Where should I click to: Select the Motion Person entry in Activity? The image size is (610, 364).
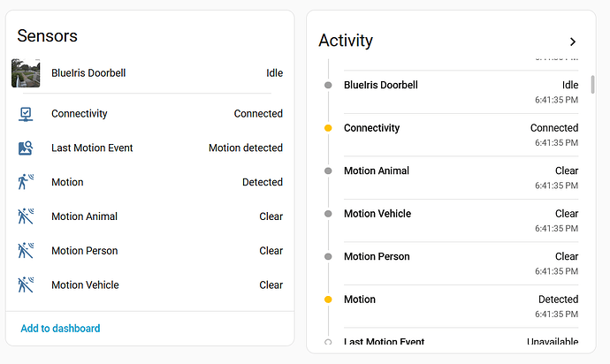(461, 263)
